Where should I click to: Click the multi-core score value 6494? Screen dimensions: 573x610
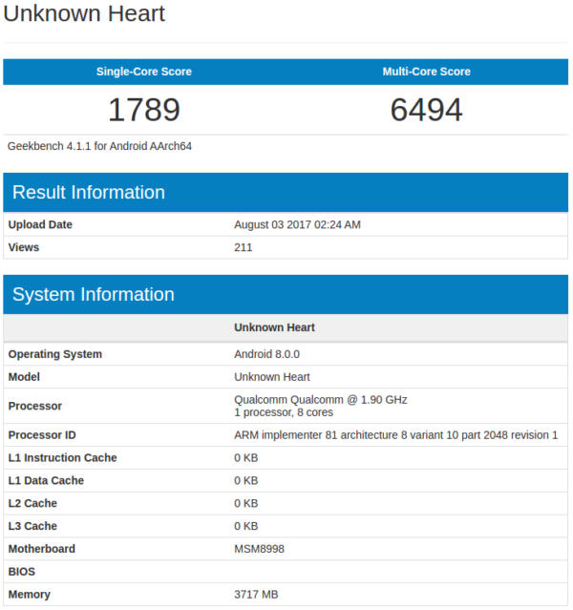point(426,110)
